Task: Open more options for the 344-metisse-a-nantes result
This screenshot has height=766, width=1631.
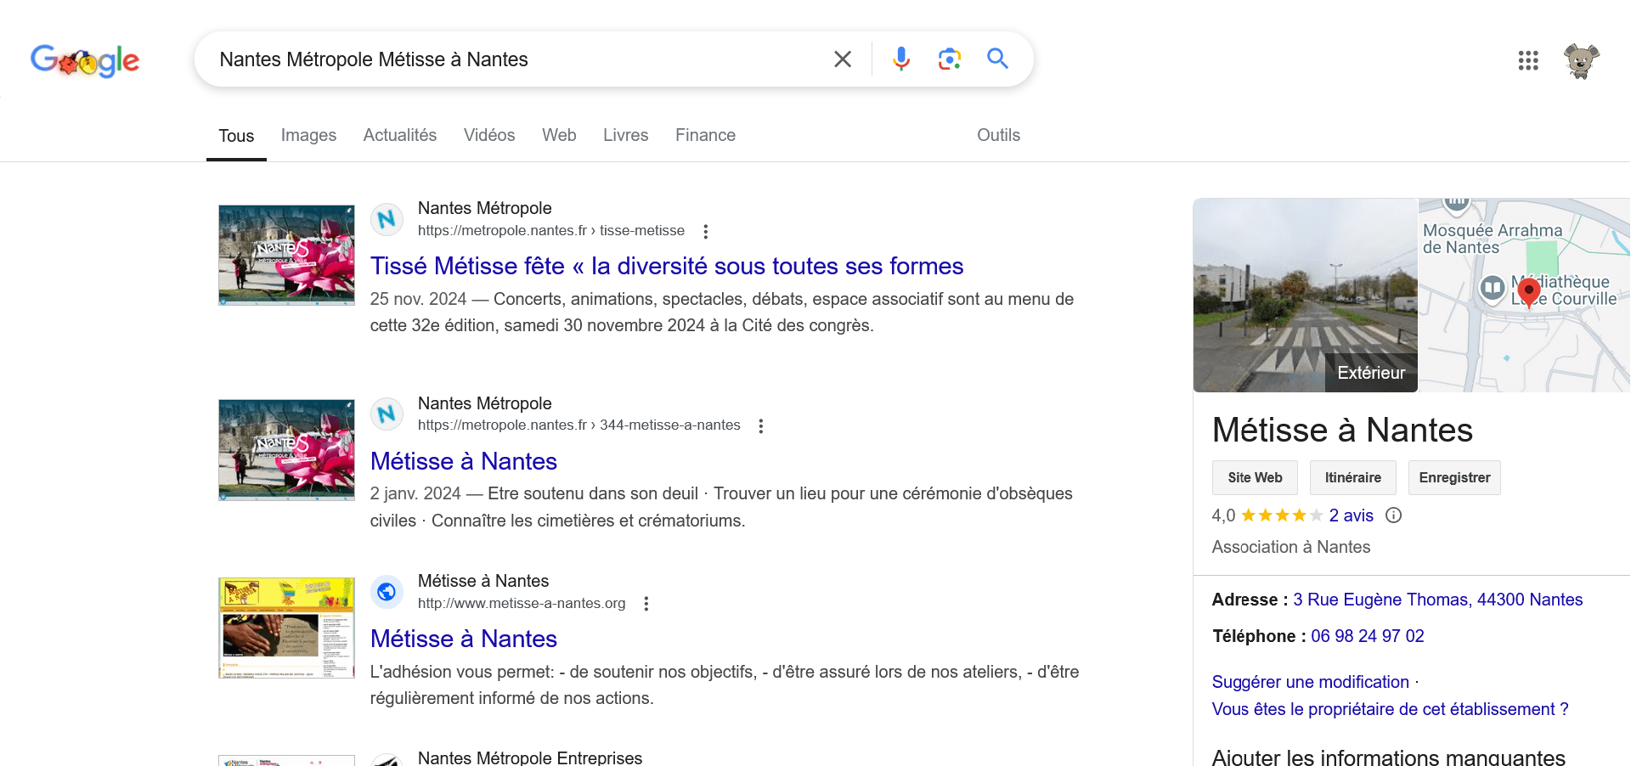Action: pyautogui.click(x=761, y=425)
